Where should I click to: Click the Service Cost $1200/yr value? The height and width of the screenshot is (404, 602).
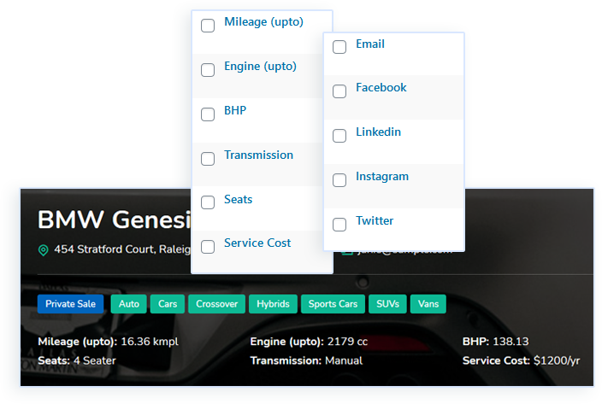pos(557,360)
